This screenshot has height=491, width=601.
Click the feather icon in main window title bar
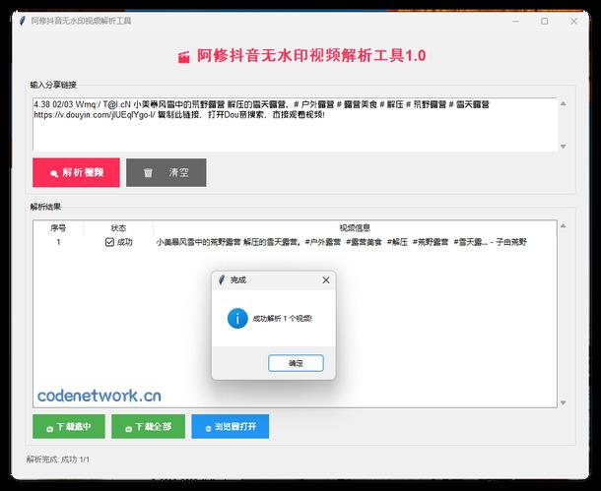(23, 21)
